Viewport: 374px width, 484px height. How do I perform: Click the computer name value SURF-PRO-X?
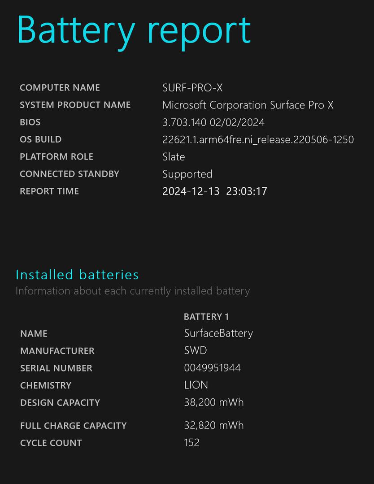192,88
